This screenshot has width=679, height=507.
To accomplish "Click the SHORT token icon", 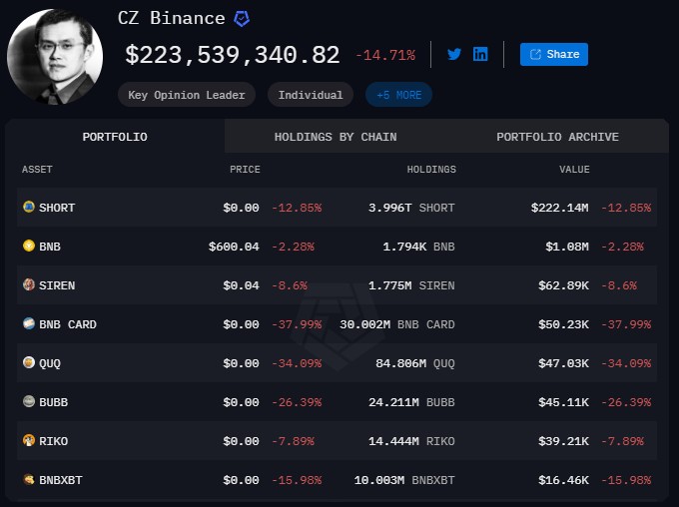I will pyautogui.click(x=29, y=207).
